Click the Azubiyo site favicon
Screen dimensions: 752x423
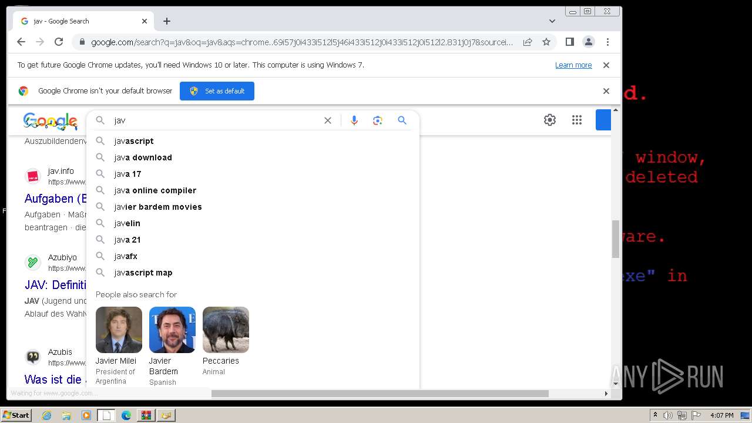click(x=33, y=262)
